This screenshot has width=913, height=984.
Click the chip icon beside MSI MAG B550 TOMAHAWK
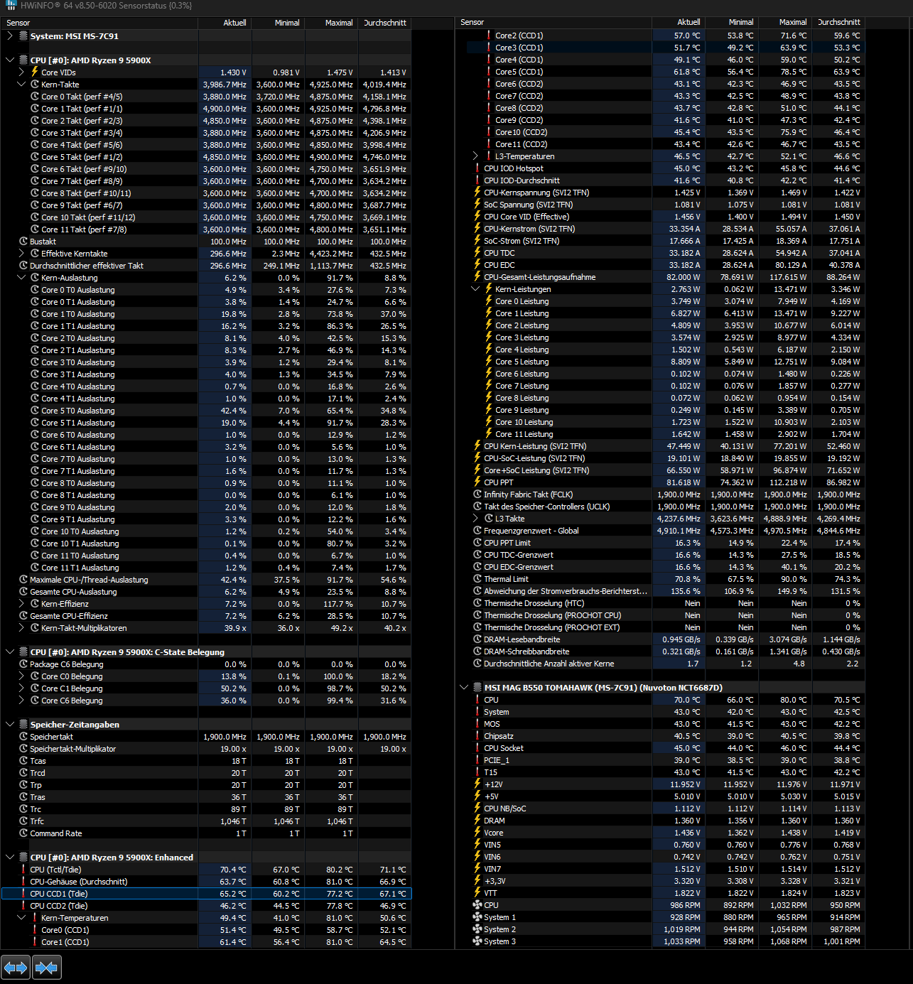pyautogui.click(x=477, y=688)
